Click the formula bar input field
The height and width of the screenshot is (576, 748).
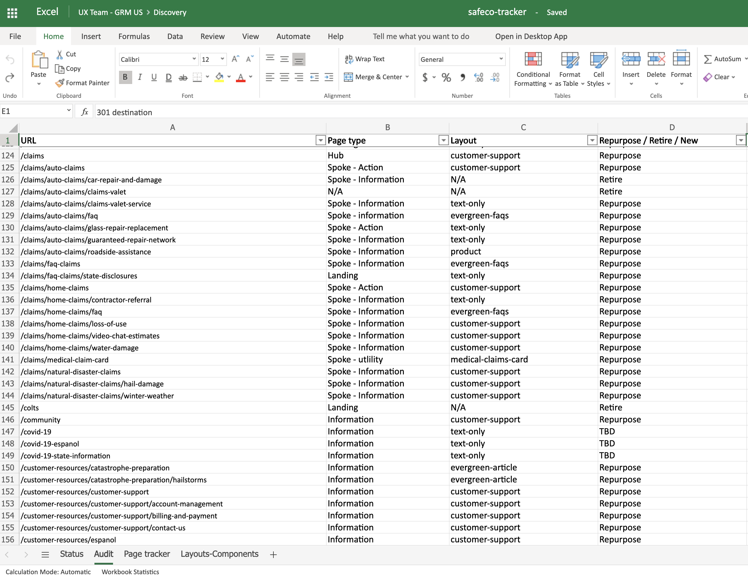411,112
